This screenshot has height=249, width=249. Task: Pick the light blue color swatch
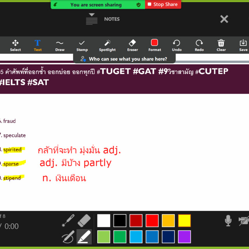pyautogui.click(x=136, y=237)
